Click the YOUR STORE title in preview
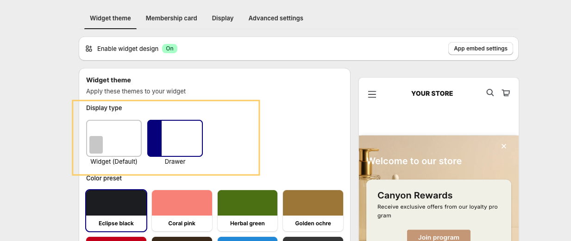The height and width of the screenshot is (241, 571). 432,93
